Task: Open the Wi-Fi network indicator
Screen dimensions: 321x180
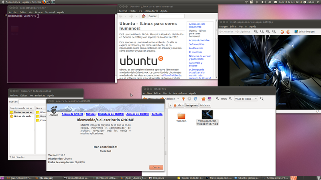Action: [246, 2]
